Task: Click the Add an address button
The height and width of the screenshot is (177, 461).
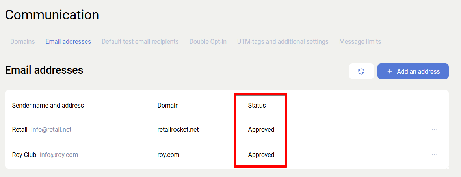Action: click(x=413, y=71)
